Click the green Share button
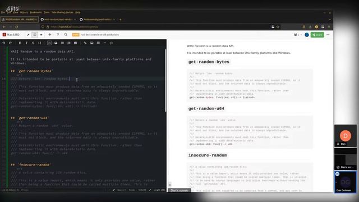The width and height of the screenshot is (359, 202). (x=317, y=35)
